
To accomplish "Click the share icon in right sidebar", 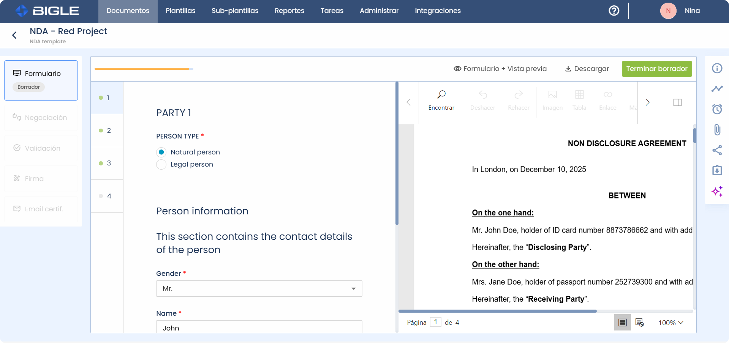I will pyautogui.click(x=717, y=150).
